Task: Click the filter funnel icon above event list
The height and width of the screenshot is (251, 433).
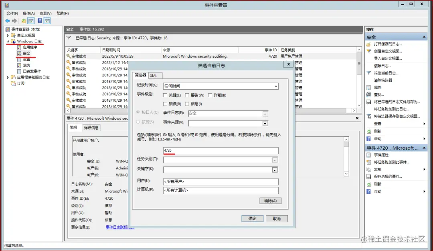Action: tap(69, 38)
